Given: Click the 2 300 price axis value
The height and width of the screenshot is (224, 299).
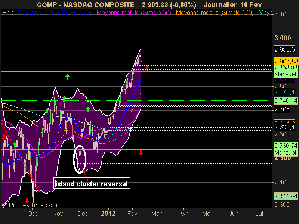Looking at the screenshot, I should (x=282, y=205).
